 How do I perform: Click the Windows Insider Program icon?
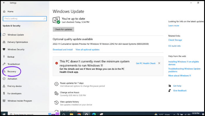(4, 101)
